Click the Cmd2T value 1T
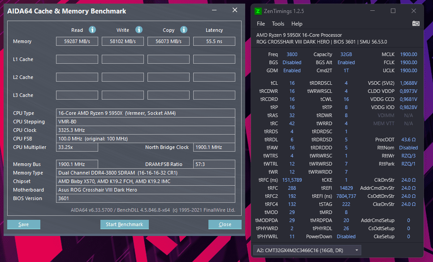433x262 pixels. tap(346, 70)
